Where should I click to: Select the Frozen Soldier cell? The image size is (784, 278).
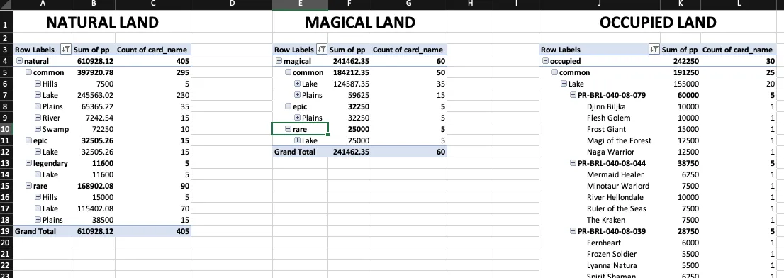pyautogui.click(x=600, y=254)
